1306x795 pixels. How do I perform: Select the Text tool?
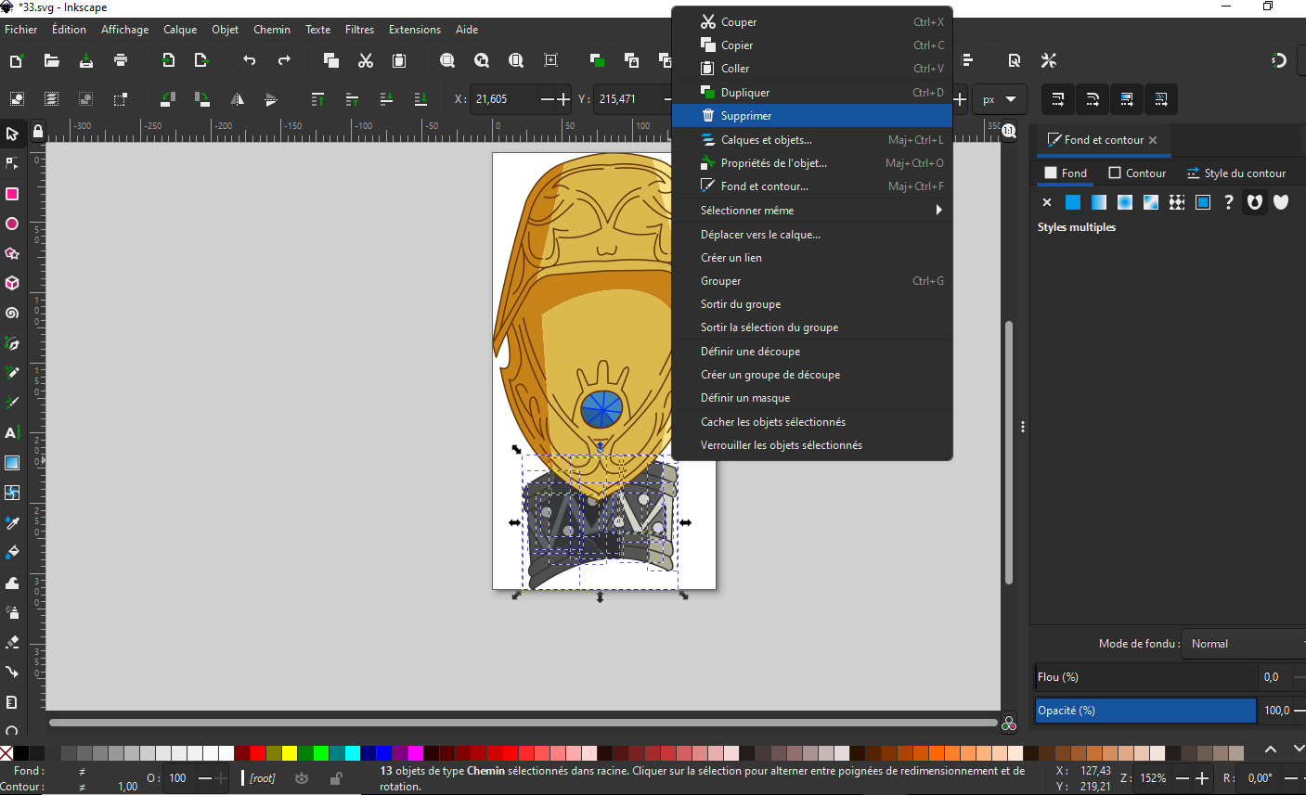pos(13,432)
